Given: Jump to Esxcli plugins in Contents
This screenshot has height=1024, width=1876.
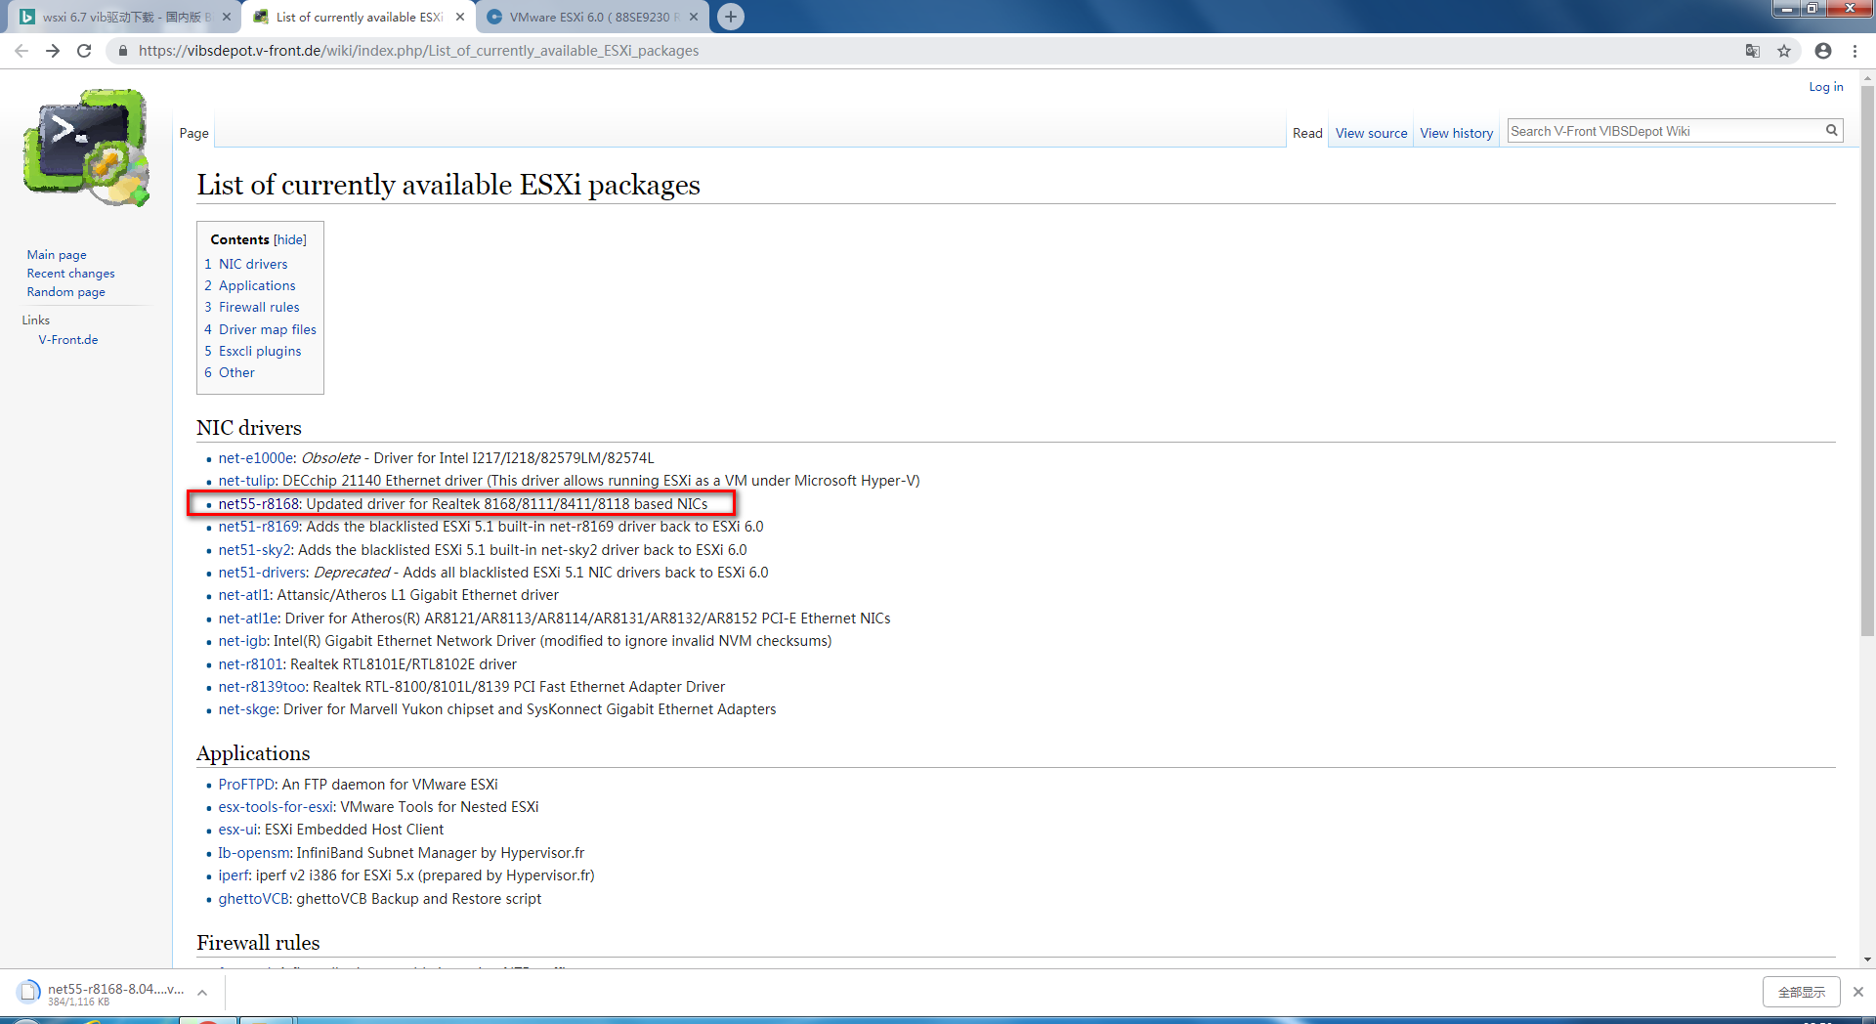Looking at the screenshot, I should (260, 351).
